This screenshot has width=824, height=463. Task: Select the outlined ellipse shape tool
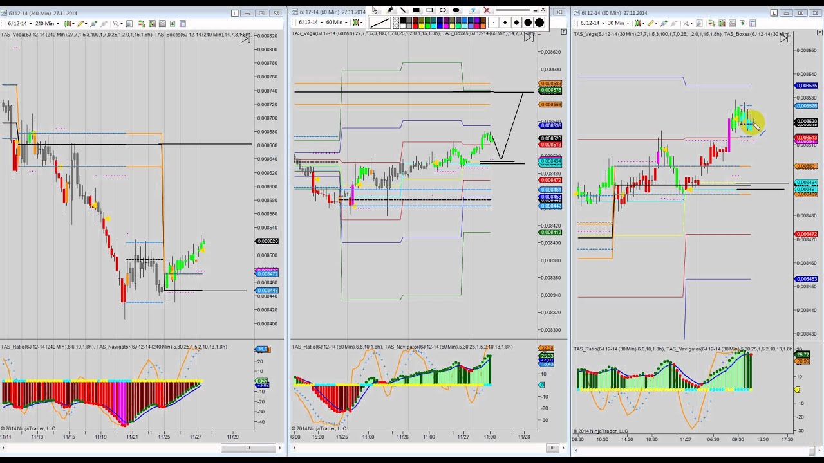443,10
